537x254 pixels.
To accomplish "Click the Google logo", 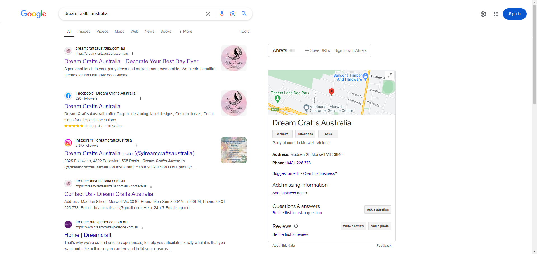I will pos(33,14).
